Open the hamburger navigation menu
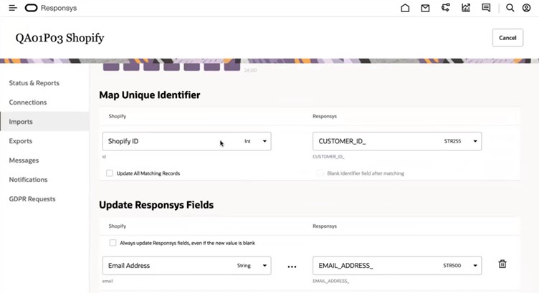This screenshot has width=539, height=293. coord(13,8)
